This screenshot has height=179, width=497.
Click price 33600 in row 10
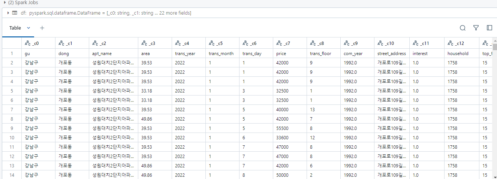(x=290, y=138)
